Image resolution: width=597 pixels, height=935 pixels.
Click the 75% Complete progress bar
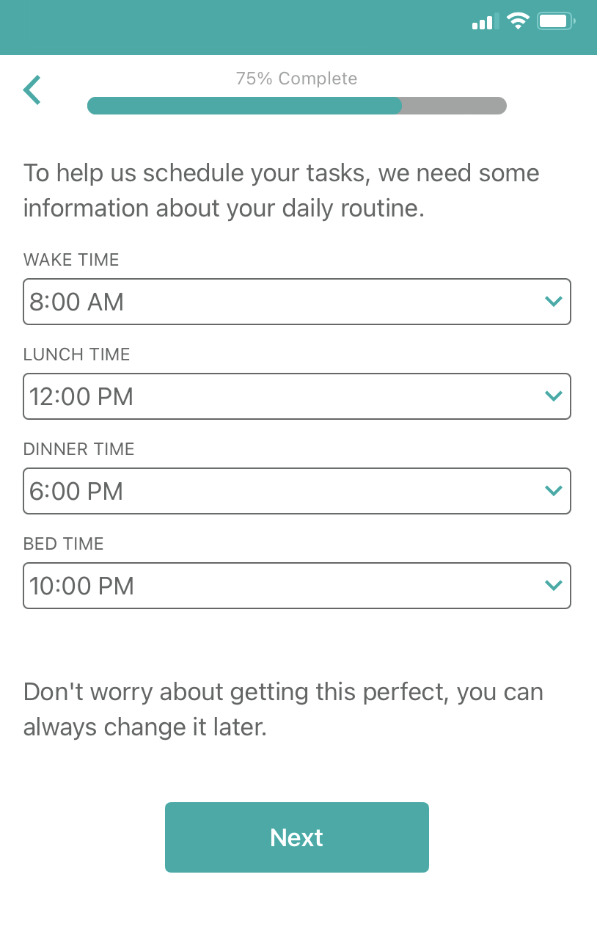[x=297, y=106]
